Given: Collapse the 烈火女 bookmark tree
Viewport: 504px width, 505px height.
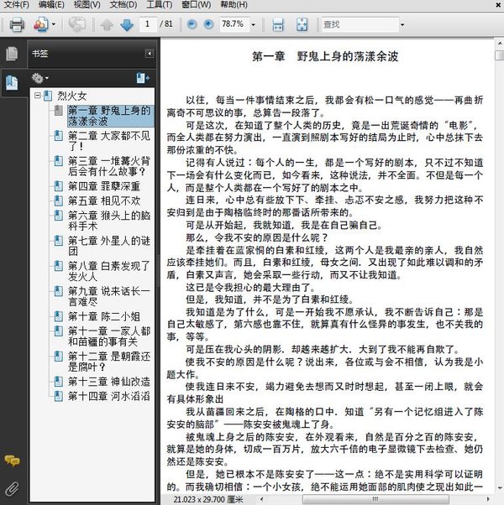Looking at the screenshot, I should (x=38, y=96).
